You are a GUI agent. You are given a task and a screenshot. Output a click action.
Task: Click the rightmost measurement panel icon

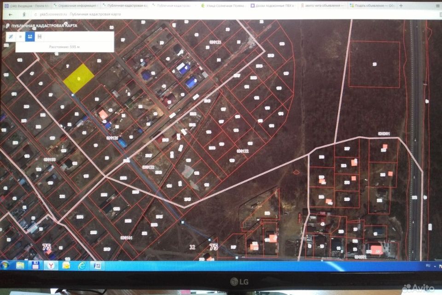(40, 36)
